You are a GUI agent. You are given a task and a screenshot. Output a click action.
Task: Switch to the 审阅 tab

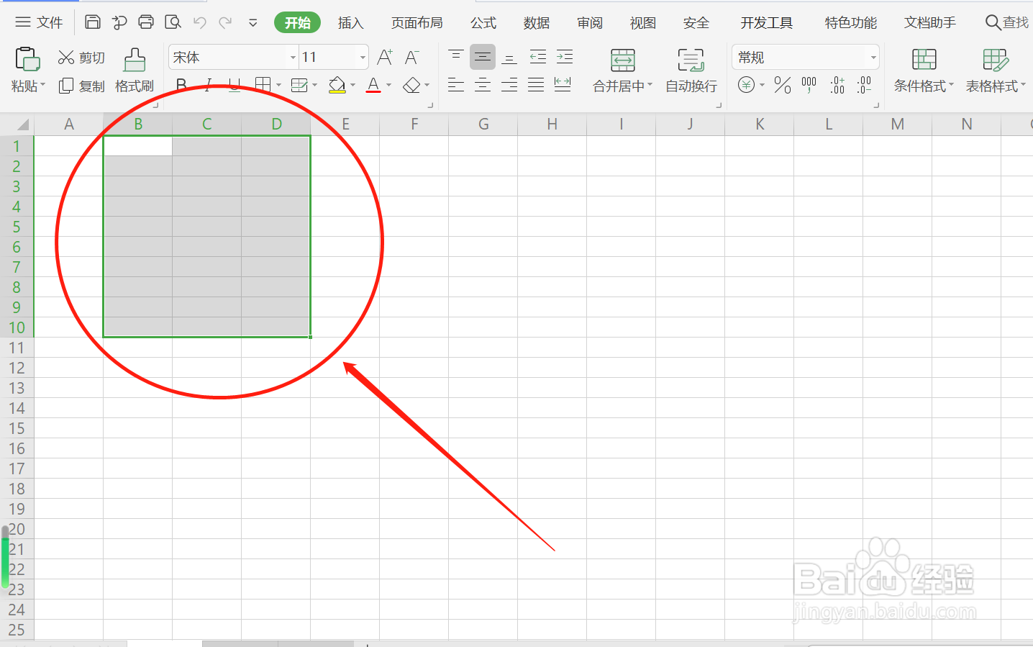[x=590, y=23]
